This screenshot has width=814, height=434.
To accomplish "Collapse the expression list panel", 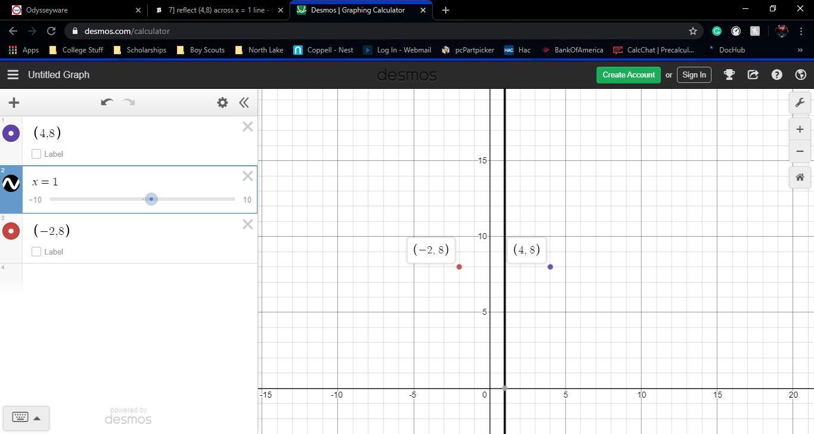I will tap(244, 103).
